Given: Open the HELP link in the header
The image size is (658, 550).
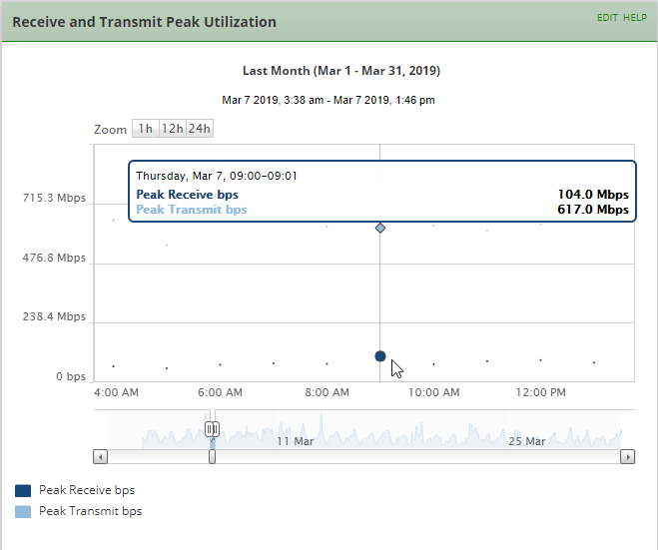Looking at the screenshot, I should point(635,18).
